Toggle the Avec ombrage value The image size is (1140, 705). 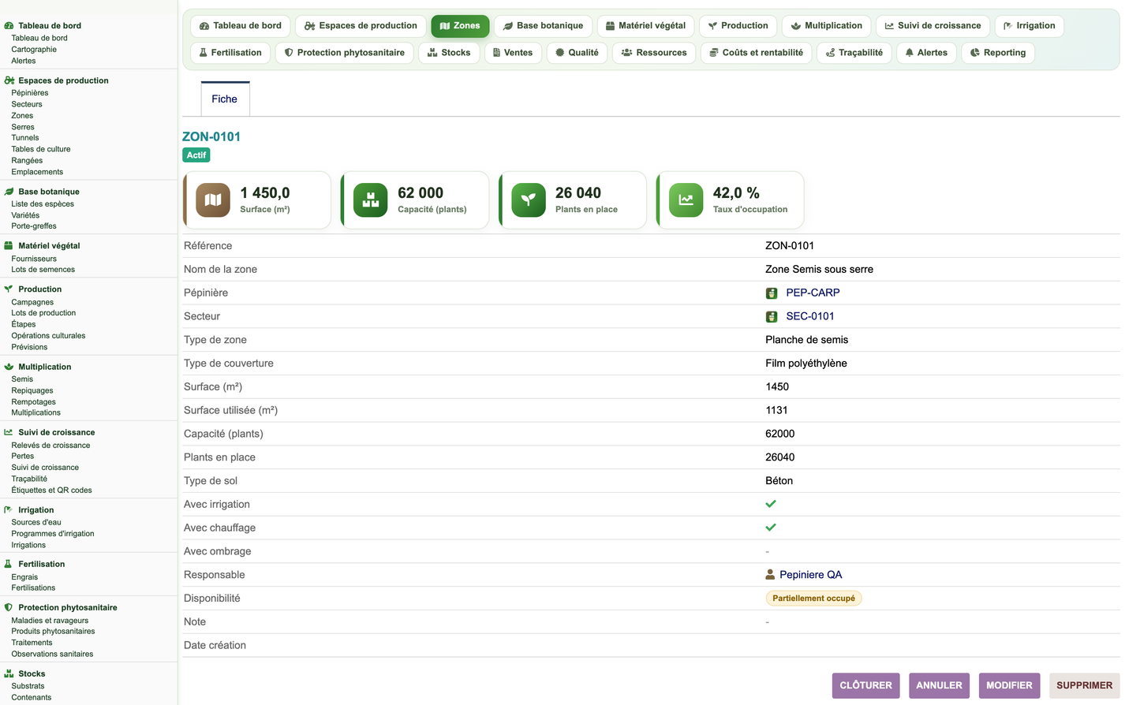(767, 551)
